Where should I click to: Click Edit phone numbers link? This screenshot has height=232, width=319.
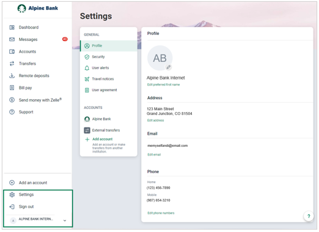161,213
